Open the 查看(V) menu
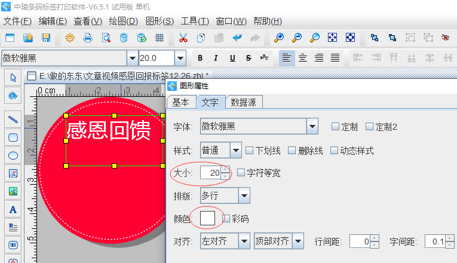457x263 pixels. pos(88,22)
